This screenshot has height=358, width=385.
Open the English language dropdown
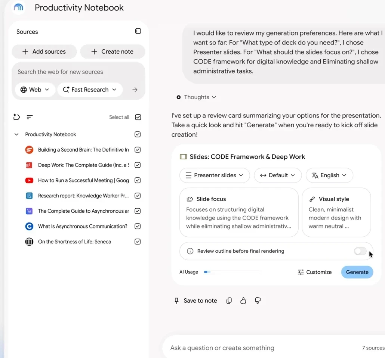329,175
